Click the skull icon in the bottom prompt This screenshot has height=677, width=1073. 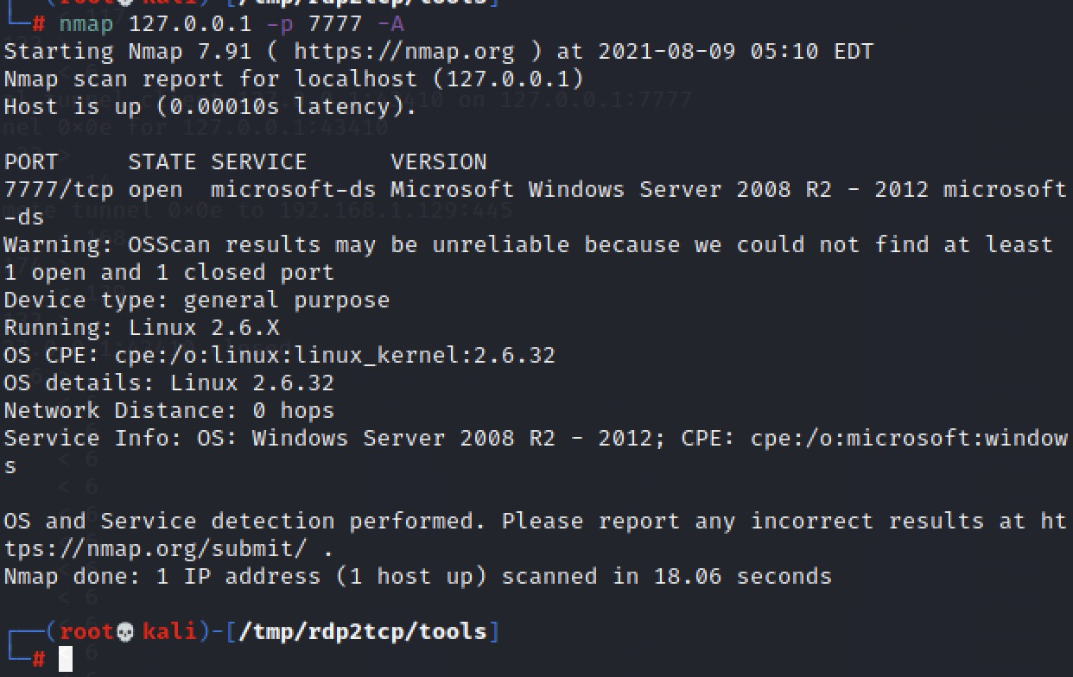tap(125, 632)
